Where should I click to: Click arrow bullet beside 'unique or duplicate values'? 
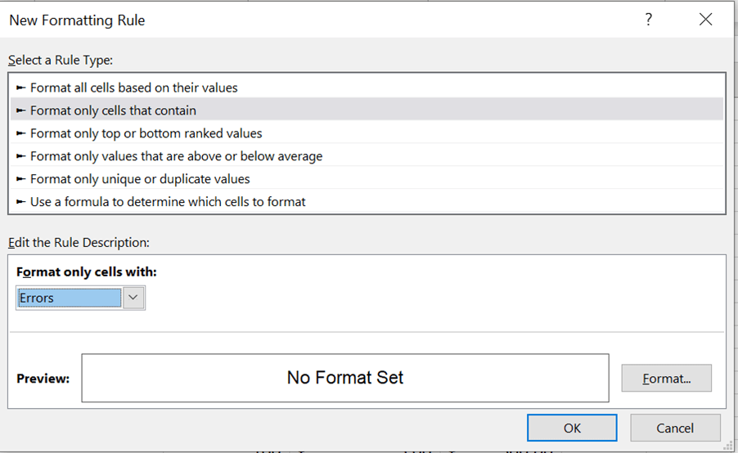pyautogui.click(x=21, y=179)
